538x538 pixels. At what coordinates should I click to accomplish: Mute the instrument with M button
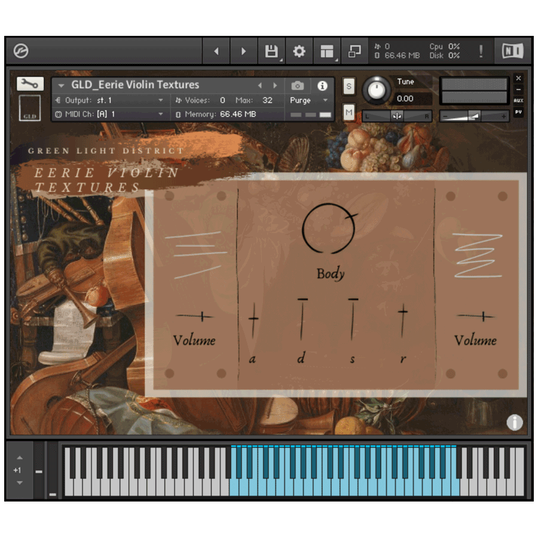pyautogui.click(x=349, y=112)
